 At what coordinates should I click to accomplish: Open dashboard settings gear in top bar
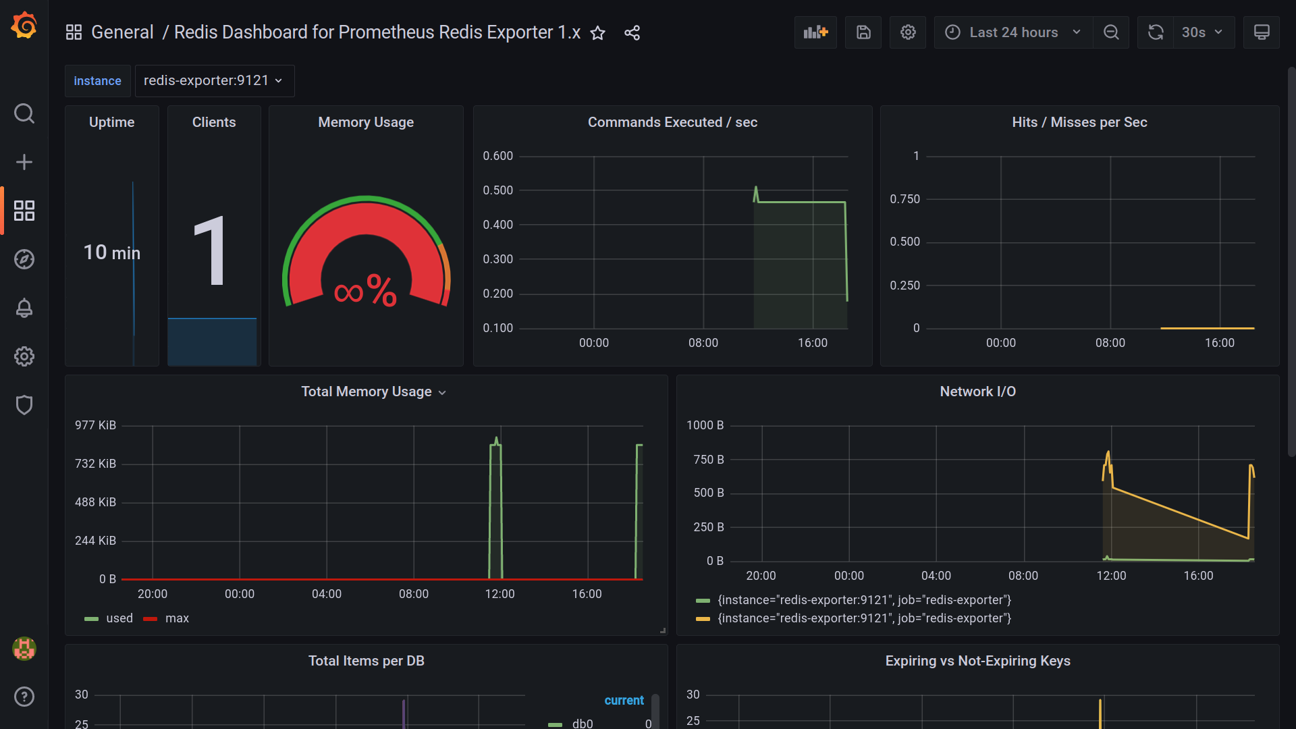[x=908, y=32]
